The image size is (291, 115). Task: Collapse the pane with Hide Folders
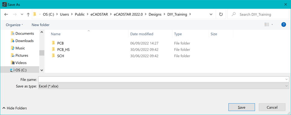pyautogui.click(x=15, y=108)
